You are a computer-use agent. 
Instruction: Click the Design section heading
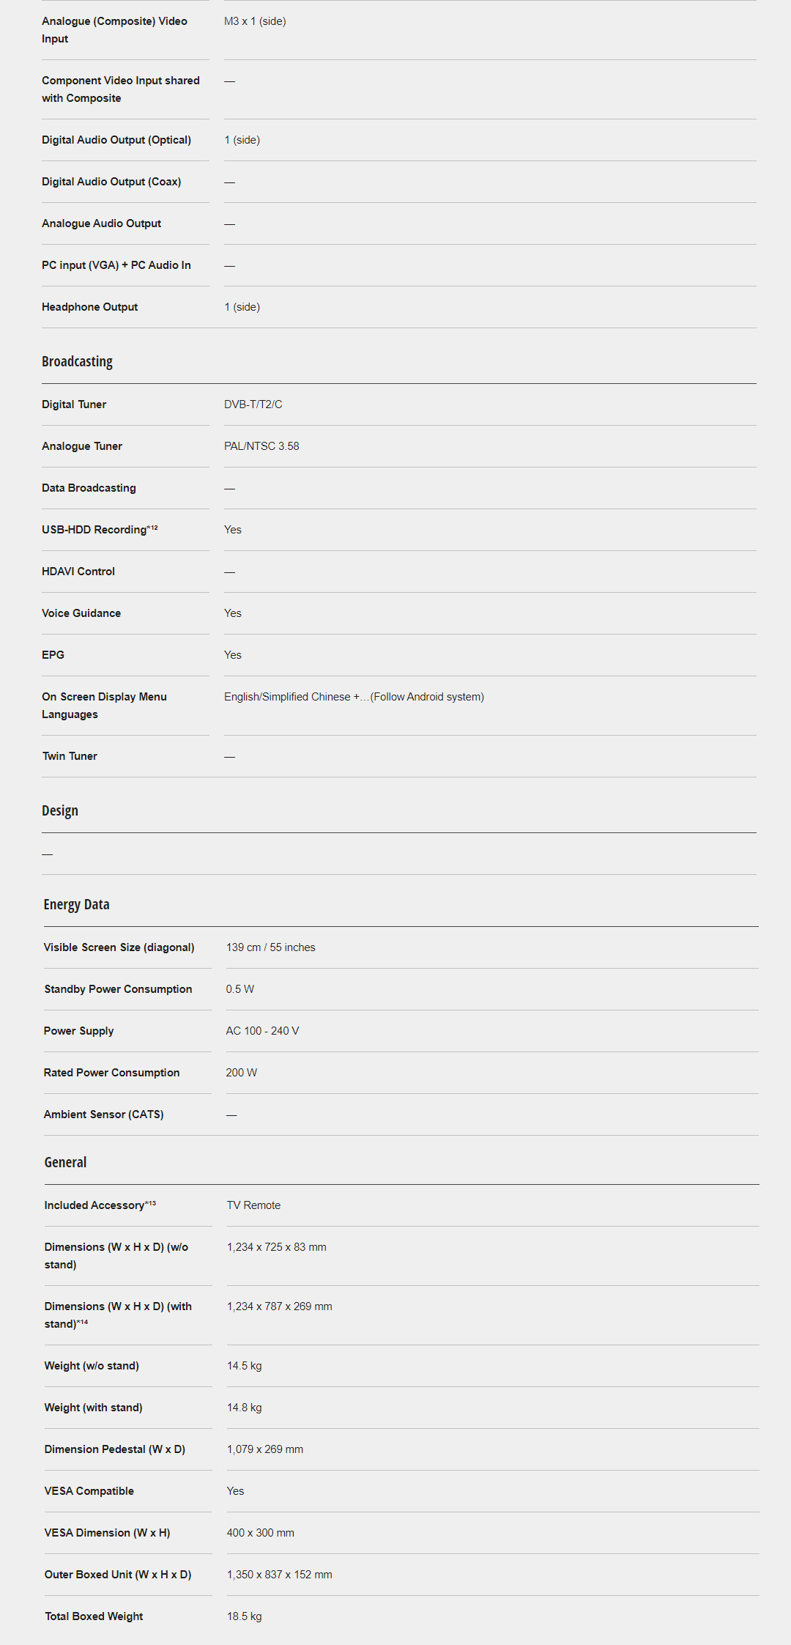pyautogui.click(x=60, y=811)
